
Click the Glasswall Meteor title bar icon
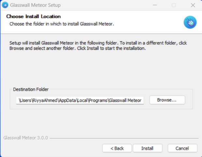coord(5,5)
